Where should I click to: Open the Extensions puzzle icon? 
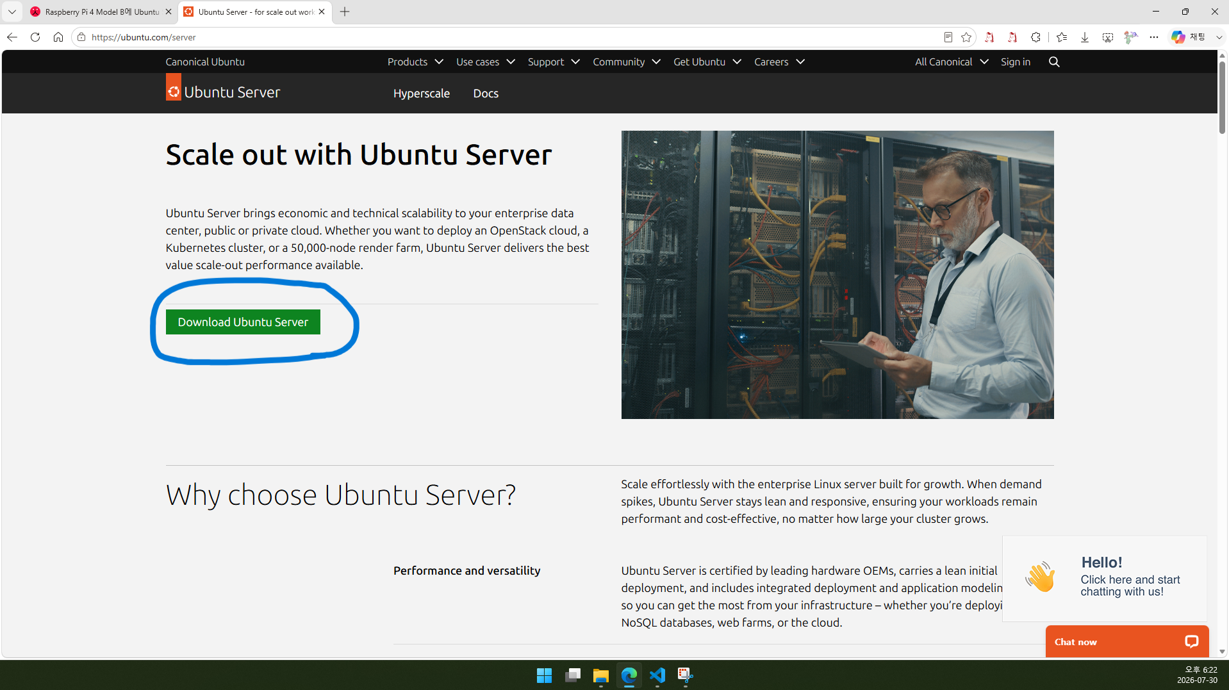tap(1035, 37)
